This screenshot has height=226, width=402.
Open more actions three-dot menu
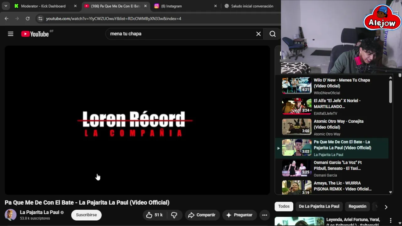click(265, 215)
